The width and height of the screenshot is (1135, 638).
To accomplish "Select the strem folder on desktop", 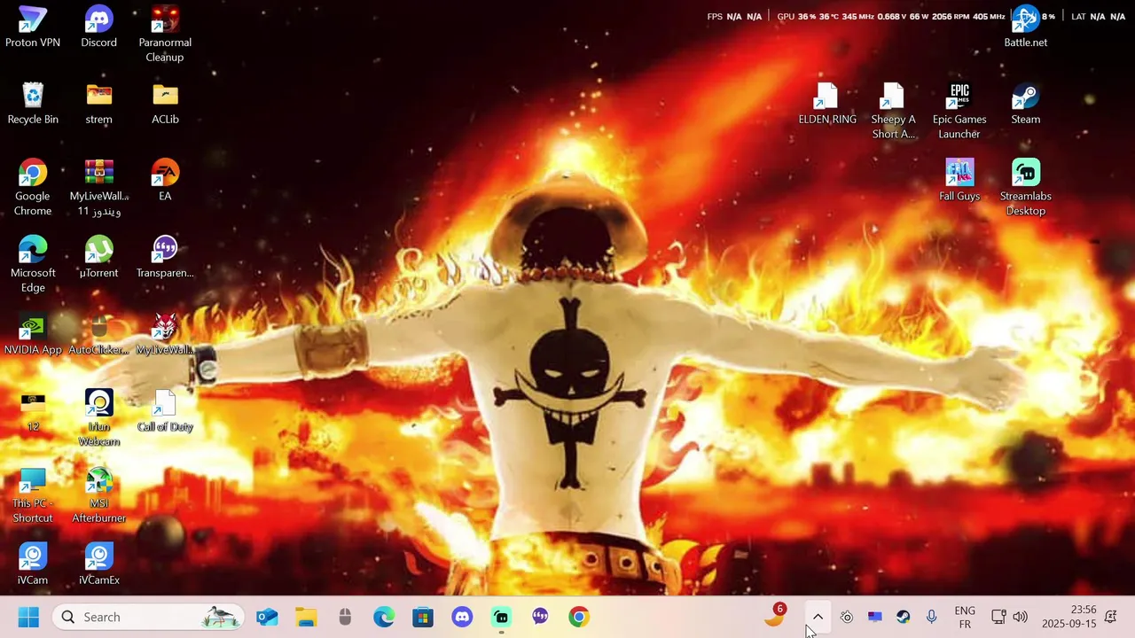I will tap(98, 104).
